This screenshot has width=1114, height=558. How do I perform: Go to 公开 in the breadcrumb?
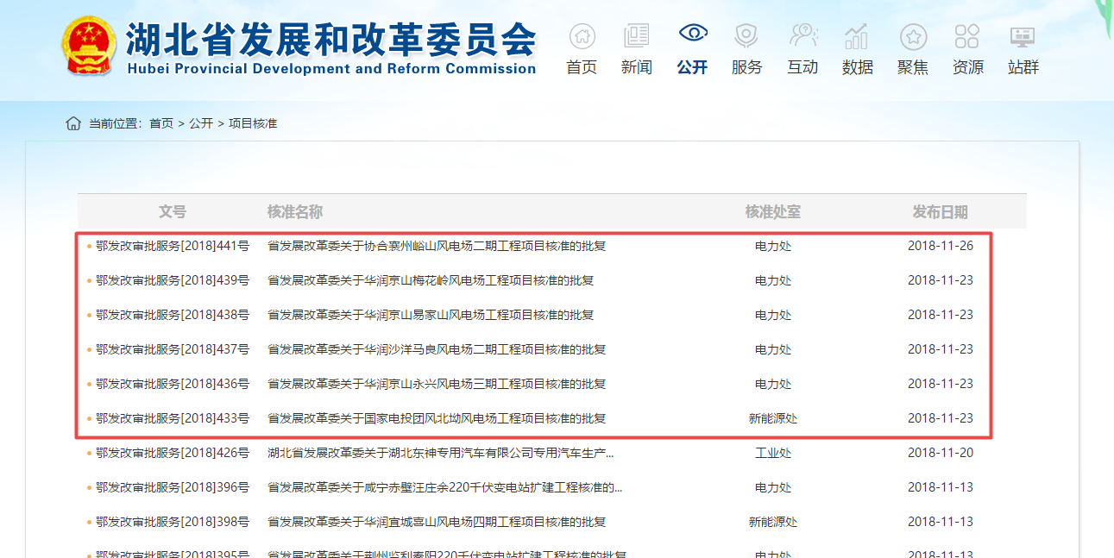(201, 123)
